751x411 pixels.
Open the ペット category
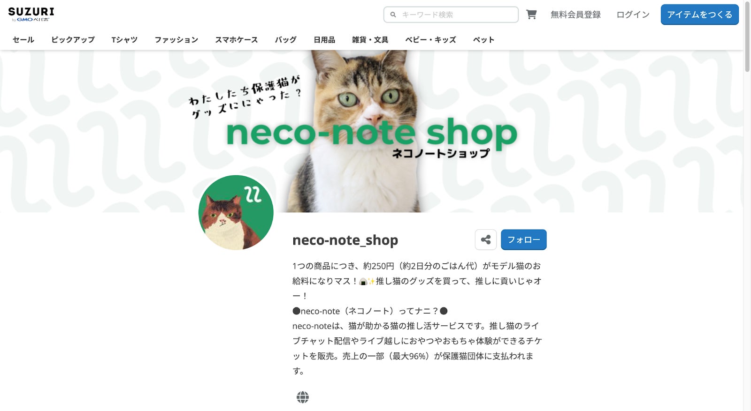point(484,40)
